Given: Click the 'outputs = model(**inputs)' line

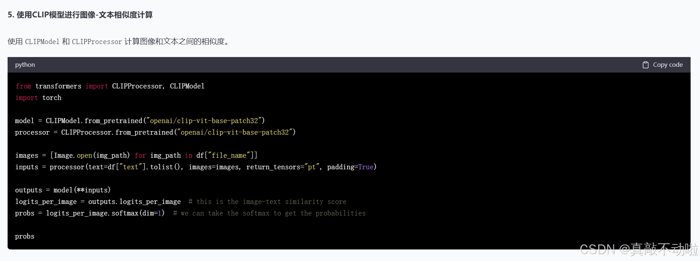Looking at the screenshot, I should (x=63, y=190).
